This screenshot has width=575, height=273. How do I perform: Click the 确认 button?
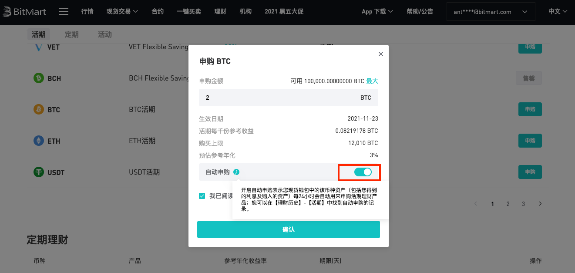click(x=289, y=229)
